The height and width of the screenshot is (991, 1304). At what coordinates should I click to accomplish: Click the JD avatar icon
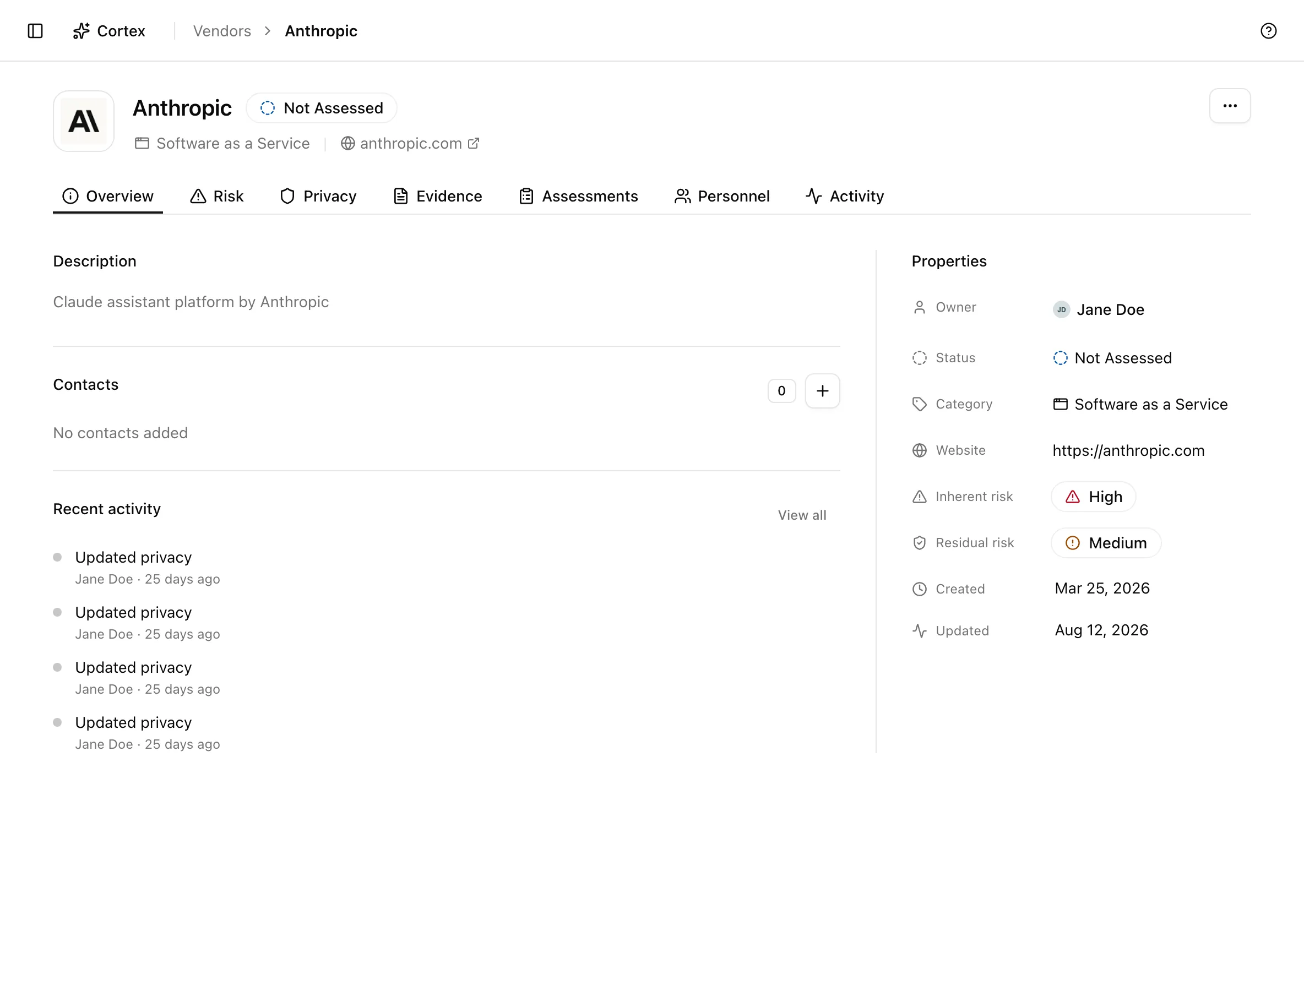1062,309
